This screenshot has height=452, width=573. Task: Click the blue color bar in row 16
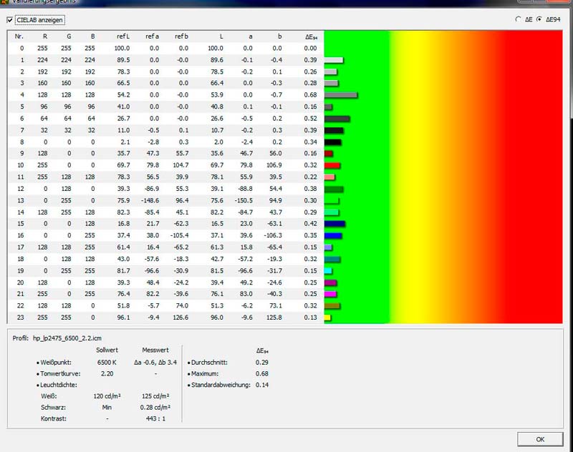[334, 235]
